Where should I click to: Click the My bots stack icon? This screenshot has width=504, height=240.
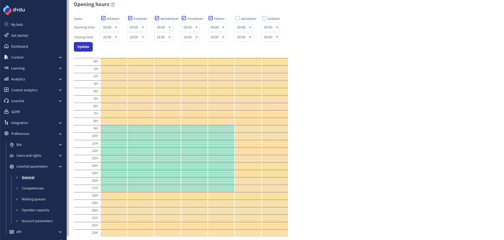6,24
